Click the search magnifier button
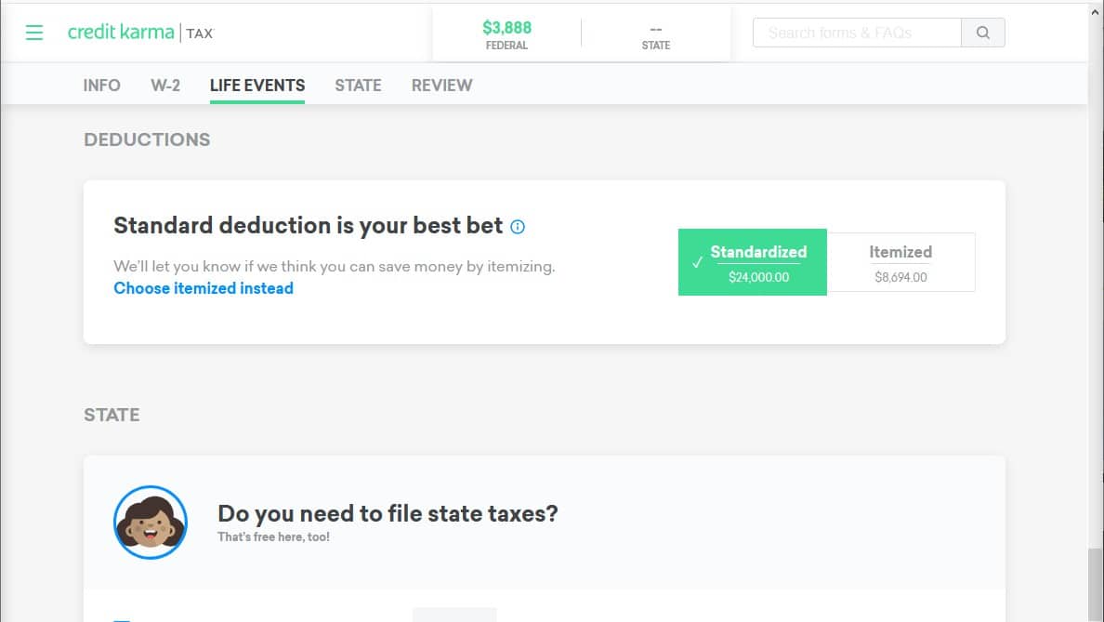Image resolution: width=1104 pixels, height=622 pixels. pyautogui.click(x=983, y=33)
